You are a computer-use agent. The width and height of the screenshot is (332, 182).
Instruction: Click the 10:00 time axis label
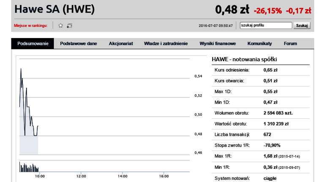tap(40, 176)
